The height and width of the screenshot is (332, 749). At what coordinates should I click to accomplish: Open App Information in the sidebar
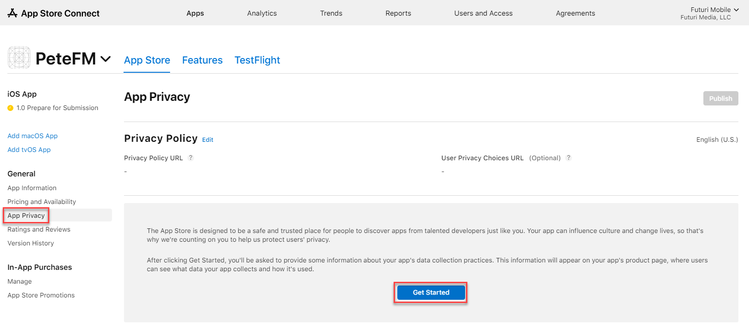pyautogui.click(x=32, y=188)
